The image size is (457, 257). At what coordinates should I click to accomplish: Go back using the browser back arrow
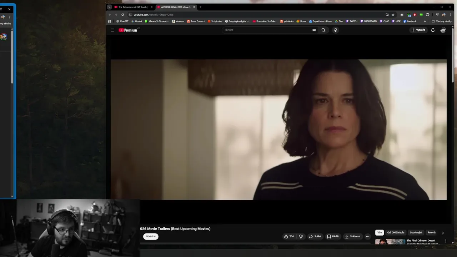(110, 15)
